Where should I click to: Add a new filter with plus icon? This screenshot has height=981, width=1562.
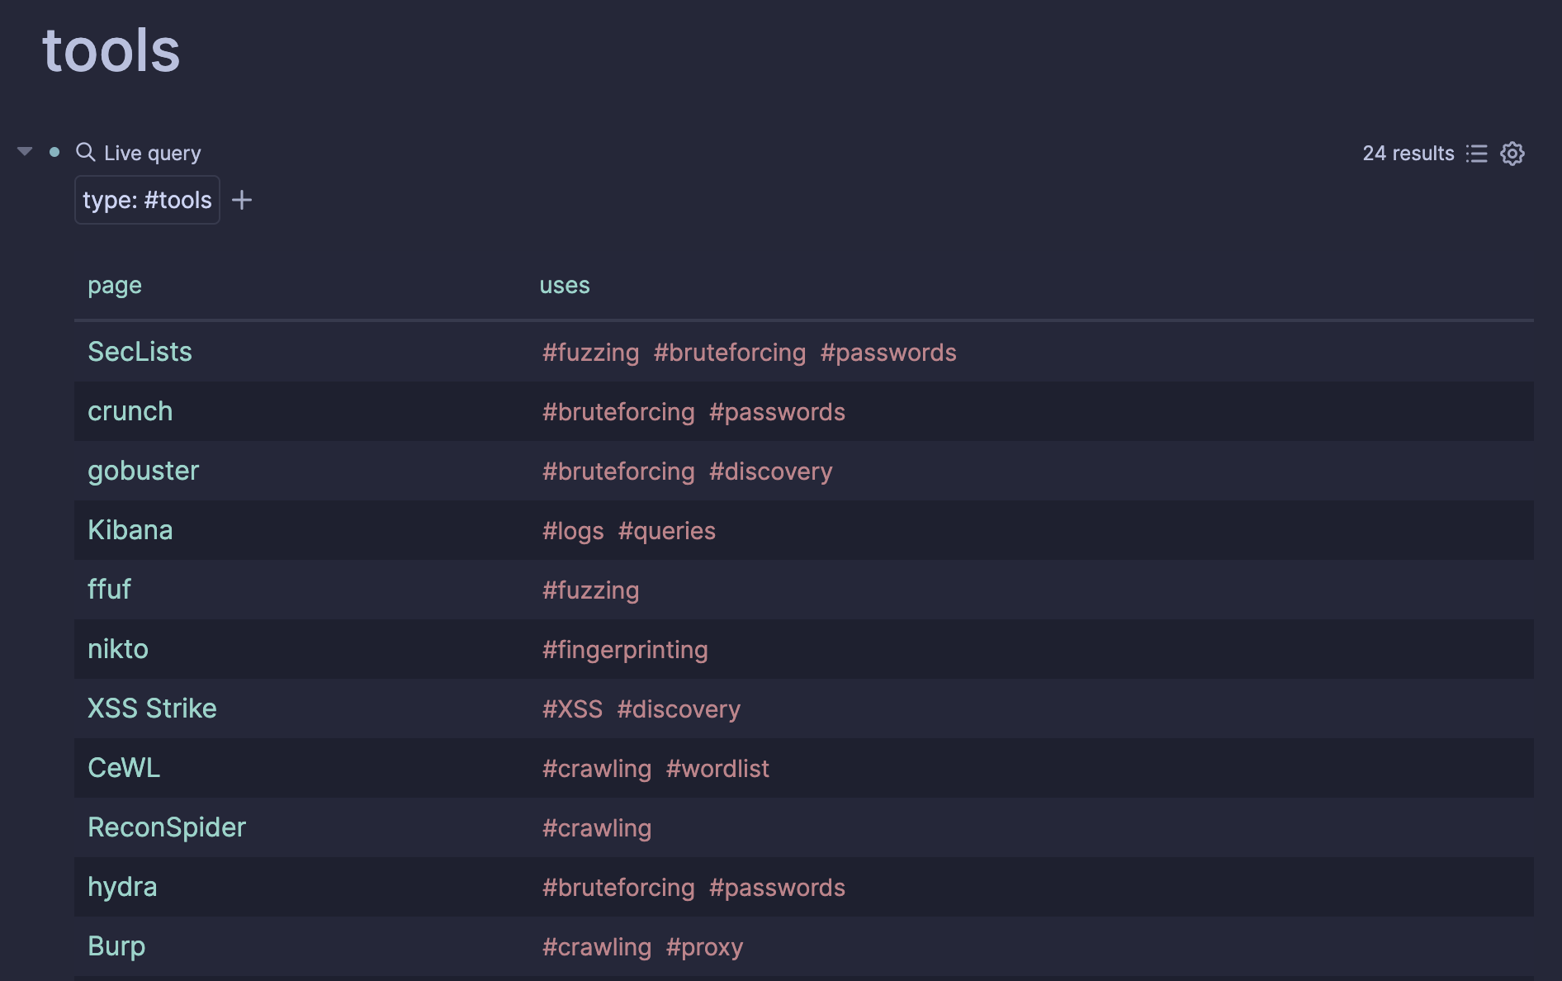(x=242, y=200)
